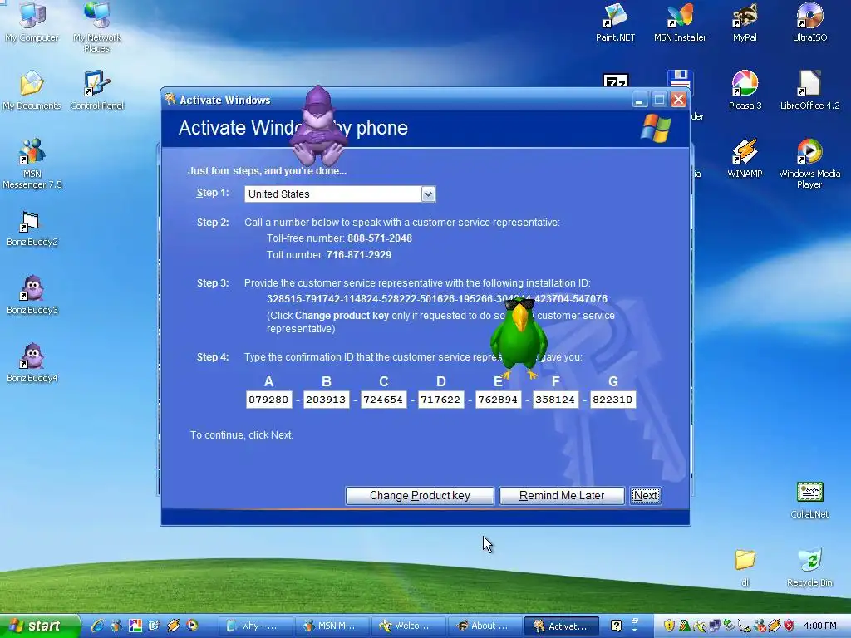Screen dimensions: 851x638
Task: Select the MSN Messenger 7.5 desktop icon
Action: click(32, 163)
